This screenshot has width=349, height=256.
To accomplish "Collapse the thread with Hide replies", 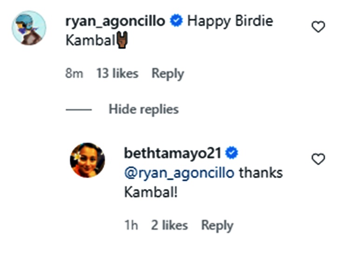I will tap(143, 109).
